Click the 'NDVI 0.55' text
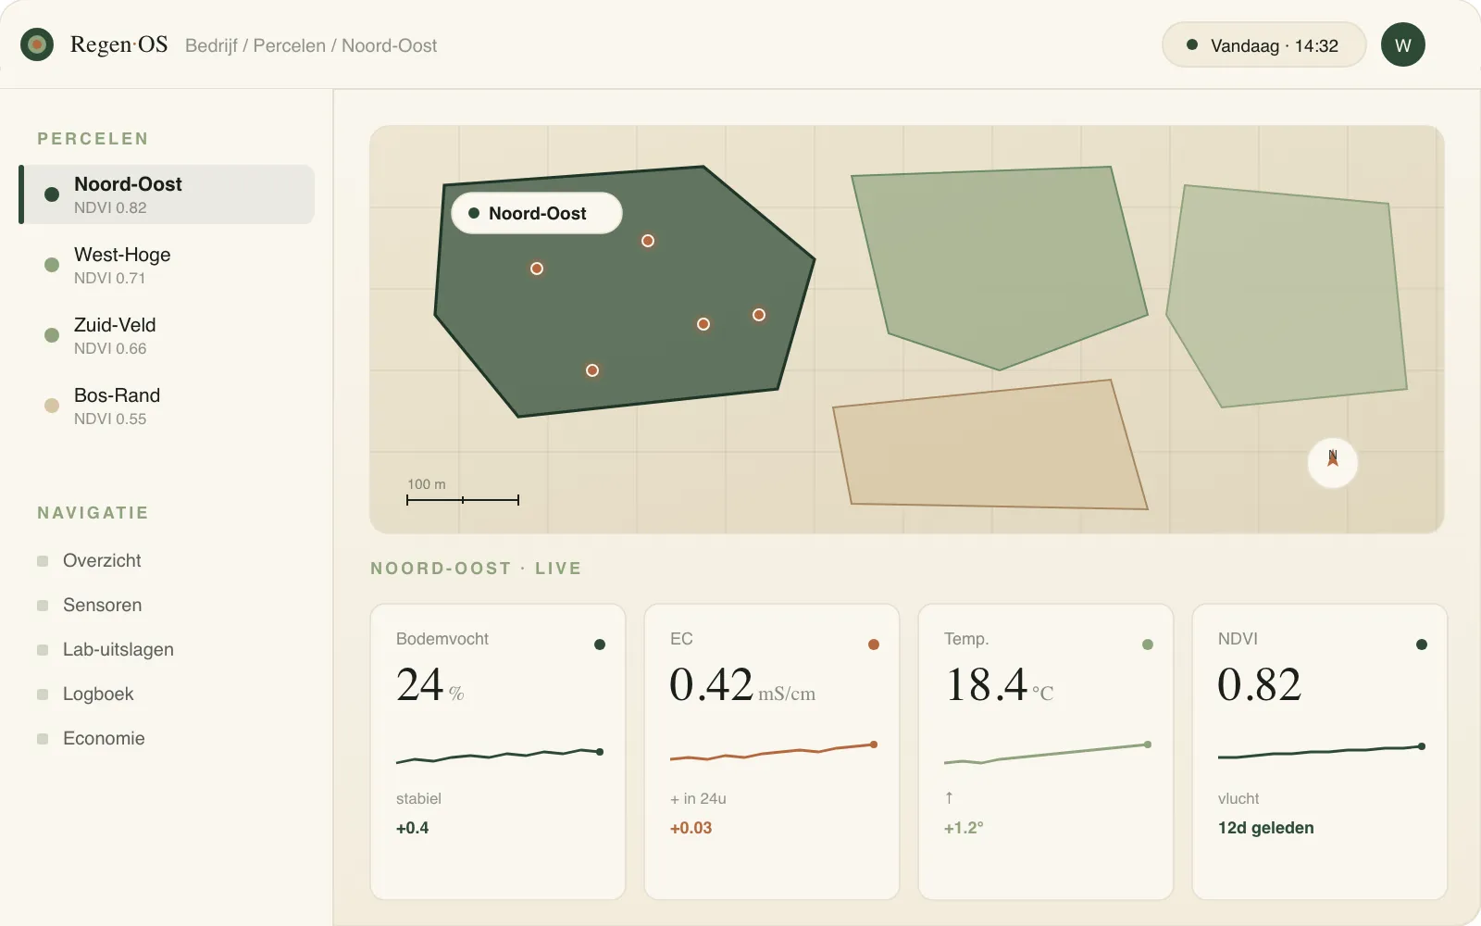Viewport: 1481px width, 926px height. tap(110, 419)
